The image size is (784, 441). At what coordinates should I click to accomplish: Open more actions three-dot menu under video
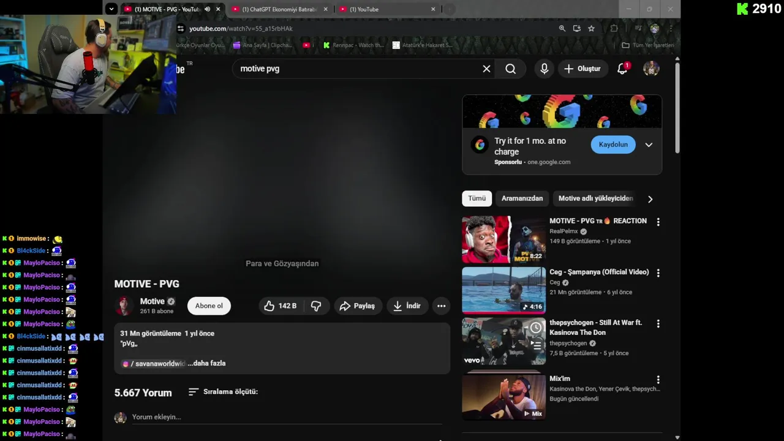pos(441,306)
